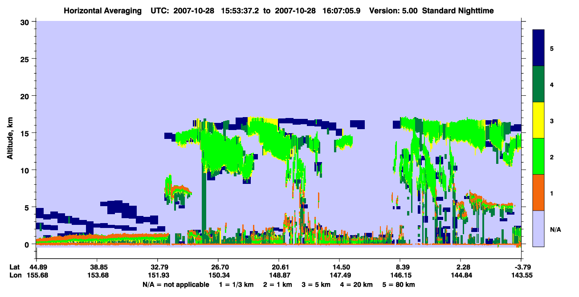This screenshot has width=579, height=297.
Task: Click the y-axis tick label 5
Action: (x=28, y=207)
